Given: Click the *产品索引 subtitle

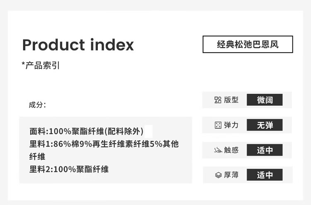Looking at the screenshot, I should [x=41, y=65].
